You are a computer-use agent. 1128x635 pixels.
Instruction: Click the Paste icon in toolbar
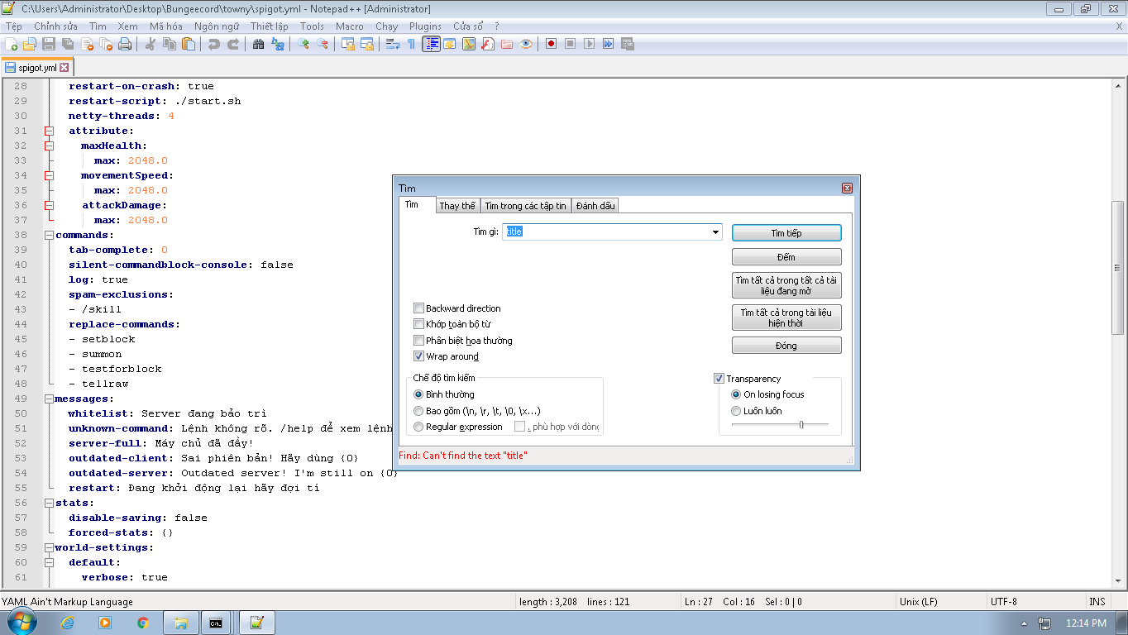tap(189, 44)
